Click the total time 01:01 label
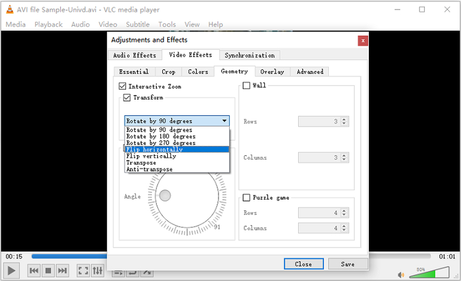461x281 pixels. (x=447, y=257)
